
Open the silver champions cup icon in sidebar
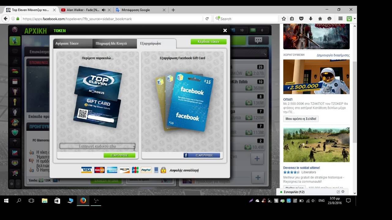15,112
